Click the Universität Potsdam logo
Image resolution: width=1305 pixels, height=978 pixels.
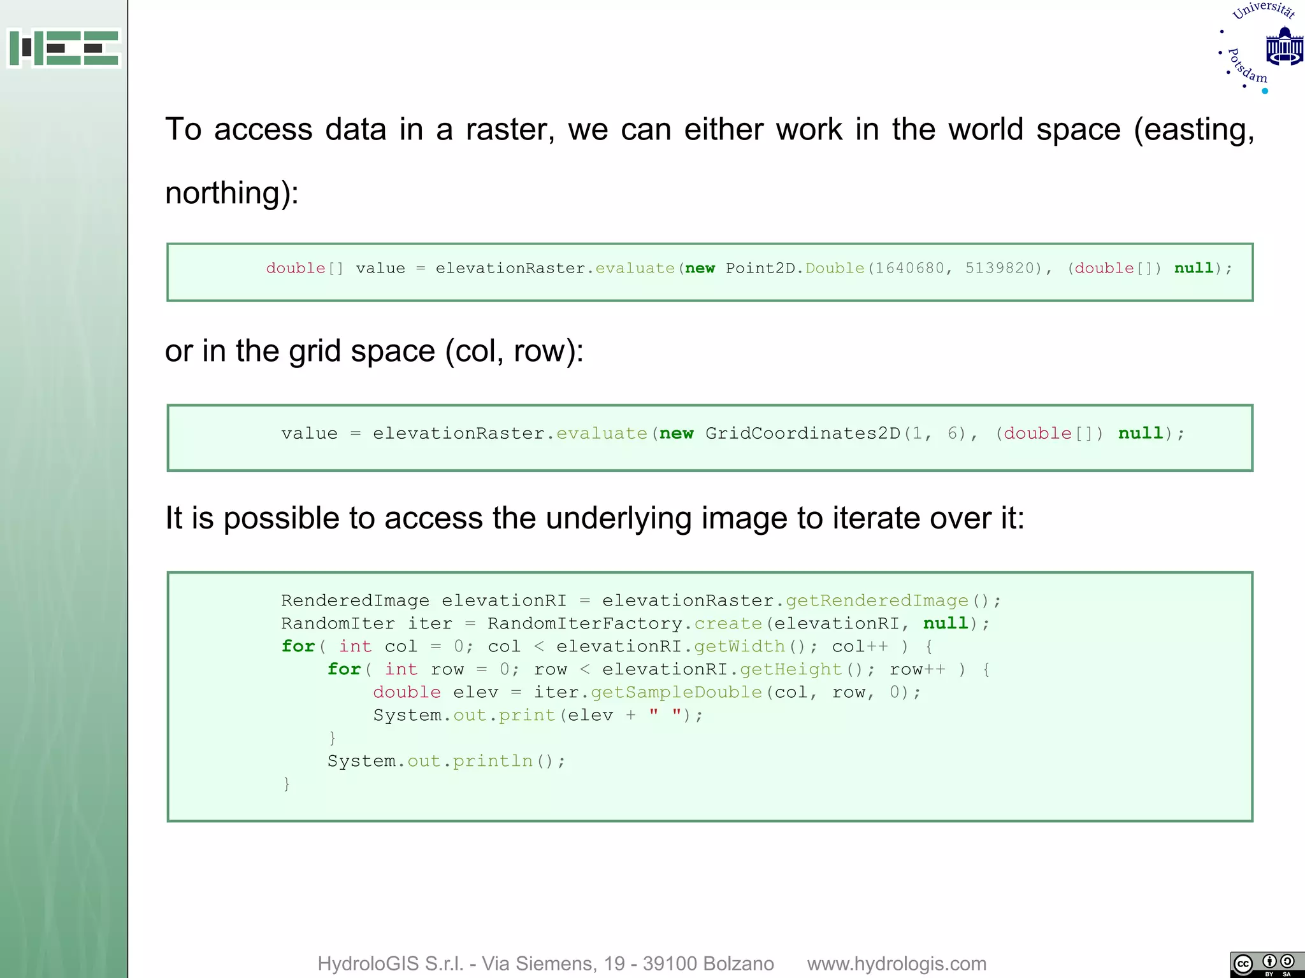coord(1260,48)
